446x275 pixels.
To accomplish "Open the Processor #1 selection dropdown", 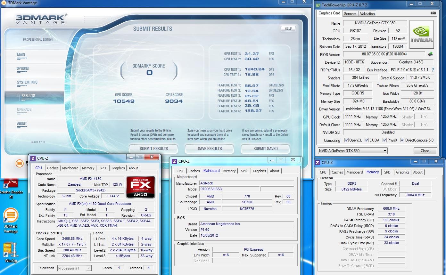I will click(x=74, y=268).
